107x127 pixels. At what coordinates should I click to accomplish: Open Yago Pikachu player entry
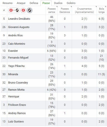(x=16, y=66)
